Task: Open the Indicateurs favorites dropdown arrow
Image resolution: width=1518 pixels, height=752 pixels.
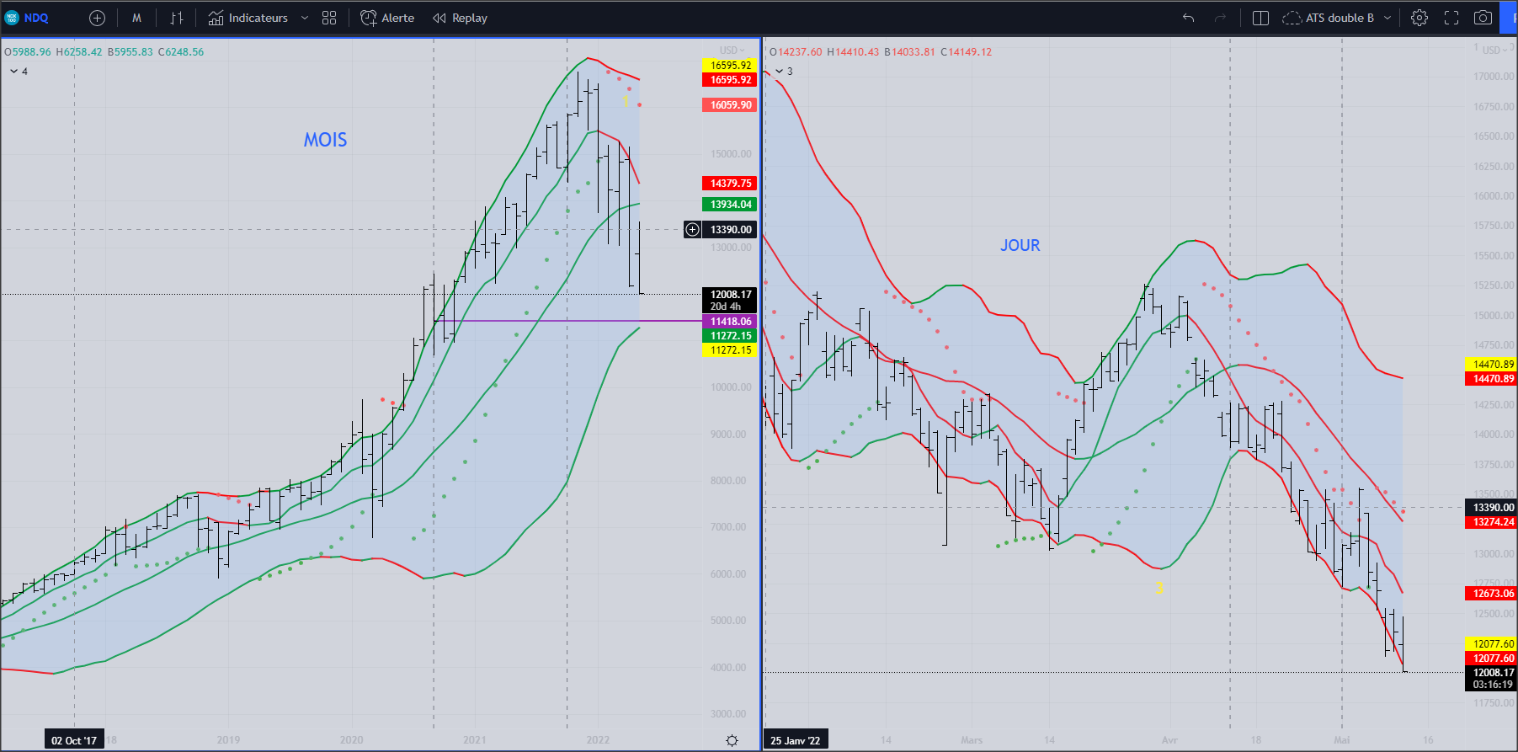Action: click(x=305, y=18)
